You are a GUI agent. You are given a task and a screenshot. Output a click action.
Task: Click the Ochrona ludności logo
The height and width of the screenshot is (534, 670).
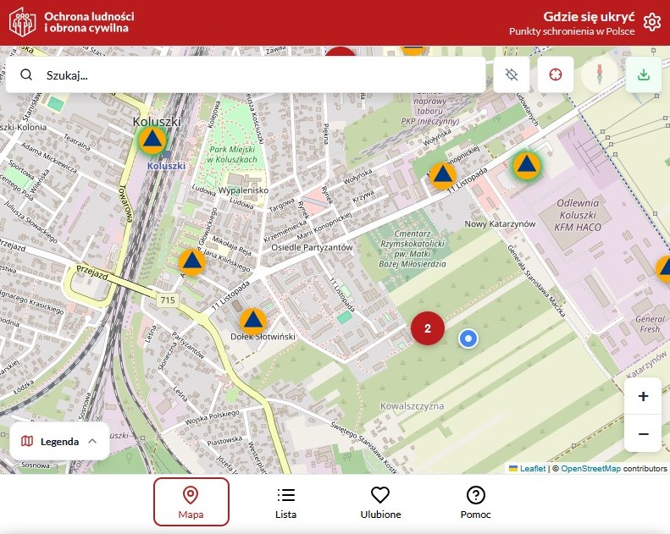pos(23,22)
